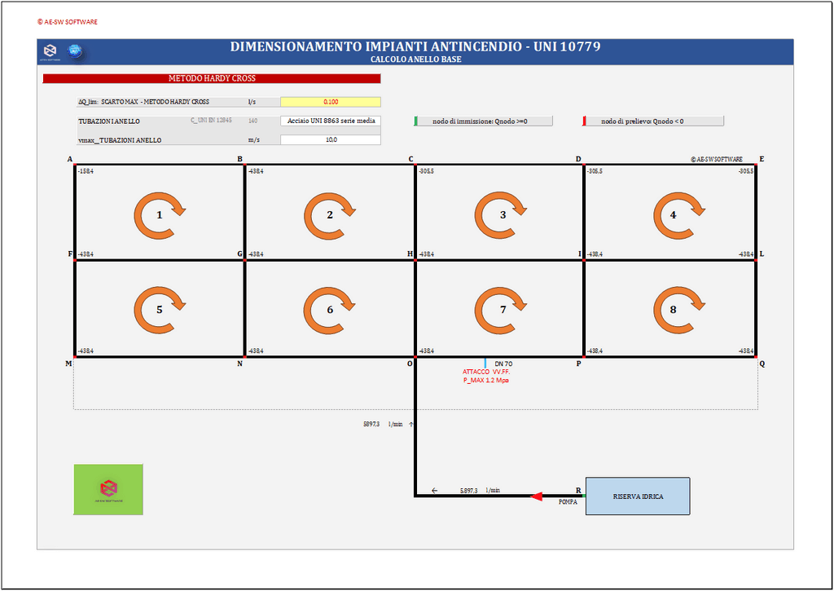Click the METODO HARDY CROSS red bar
834x591 pixels.
[x=212, y=79]
